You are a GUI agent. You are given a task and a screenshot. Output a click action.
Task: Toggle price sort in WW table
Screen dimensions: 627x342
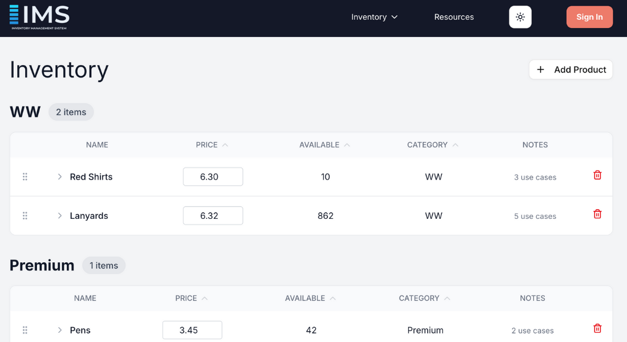pyautogui.click(x=212, y=145)
